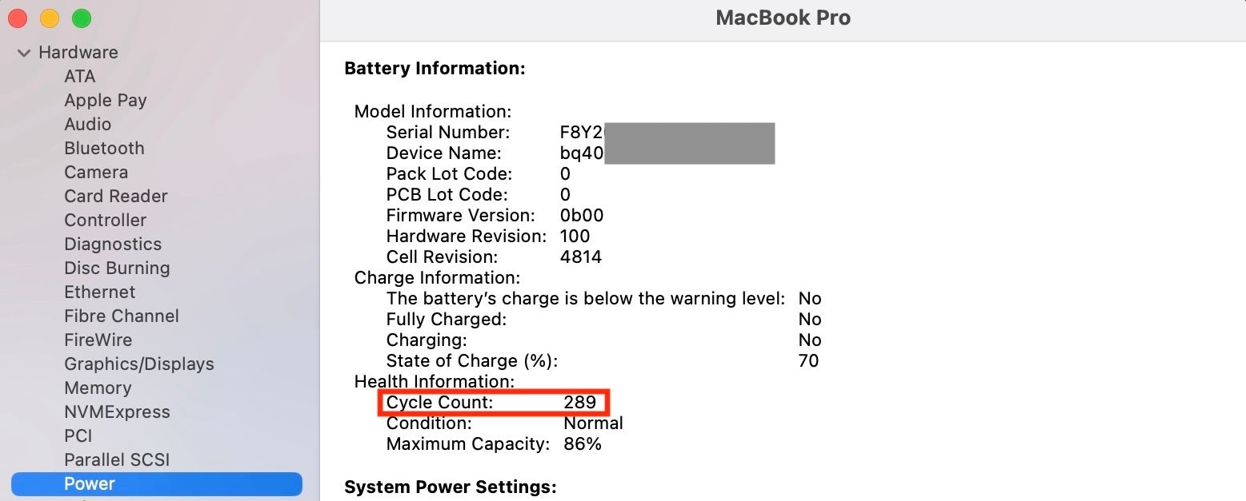Collapse the Hardware section
The width and height of the screenshot is (1246, 501).
click(24, 52)
